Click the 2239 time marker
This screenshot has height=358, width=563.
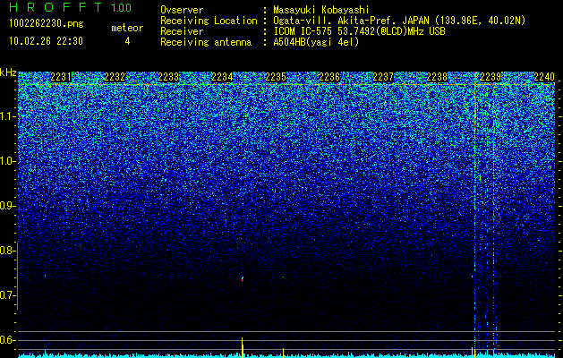click(x=490, y=77)
